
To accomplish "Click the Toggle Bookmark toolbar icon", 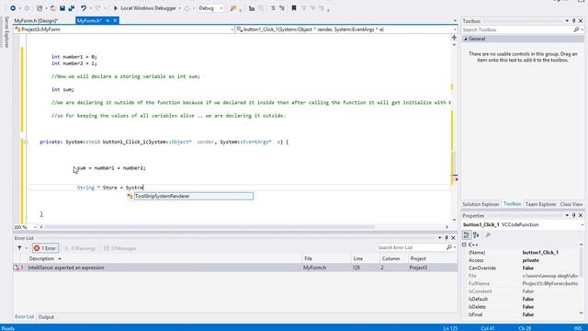I will pos(294,8).
